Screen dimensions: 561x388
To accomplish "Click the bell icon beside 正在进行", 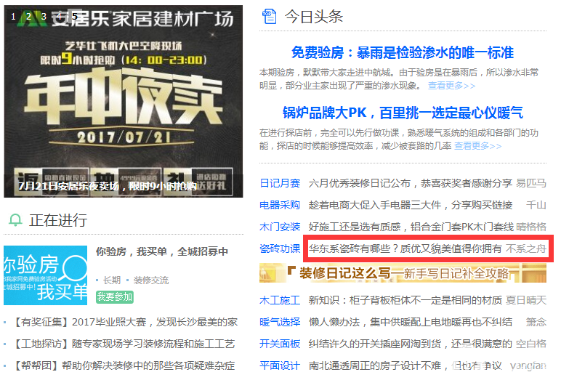I will 15,220.
